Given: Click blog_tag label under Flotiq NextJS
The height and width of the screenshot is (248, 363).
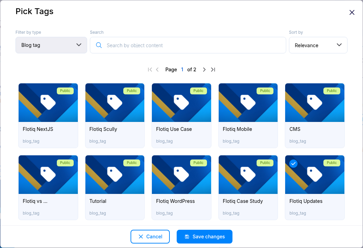Looking at the screenshot, I should click(31, 141).
